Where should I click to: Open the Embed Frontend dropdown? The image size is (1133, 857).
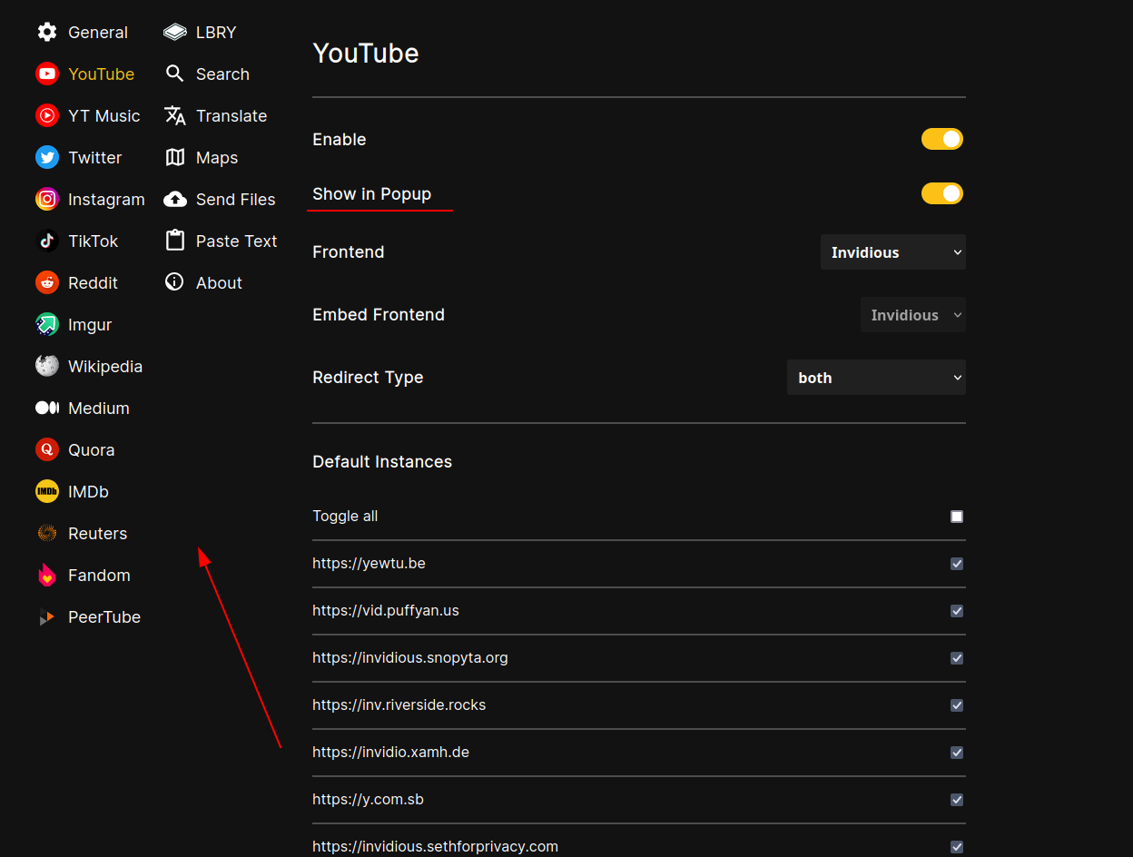coord(912,314)
